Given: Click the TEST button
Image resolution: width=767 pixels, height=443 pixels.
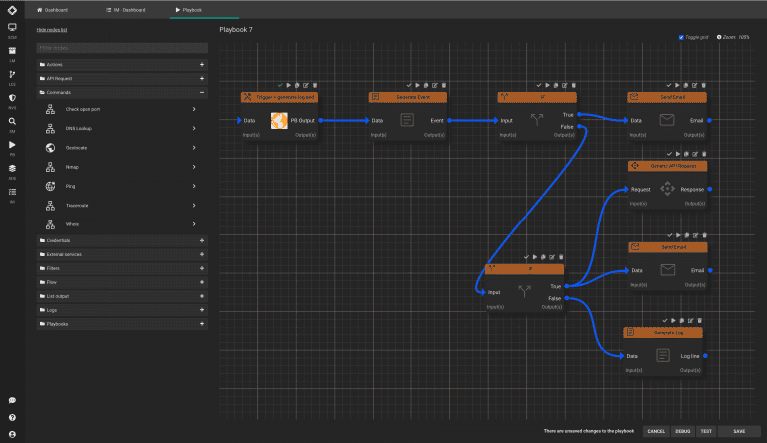Looking at the screenshot, I should (706, 431).
